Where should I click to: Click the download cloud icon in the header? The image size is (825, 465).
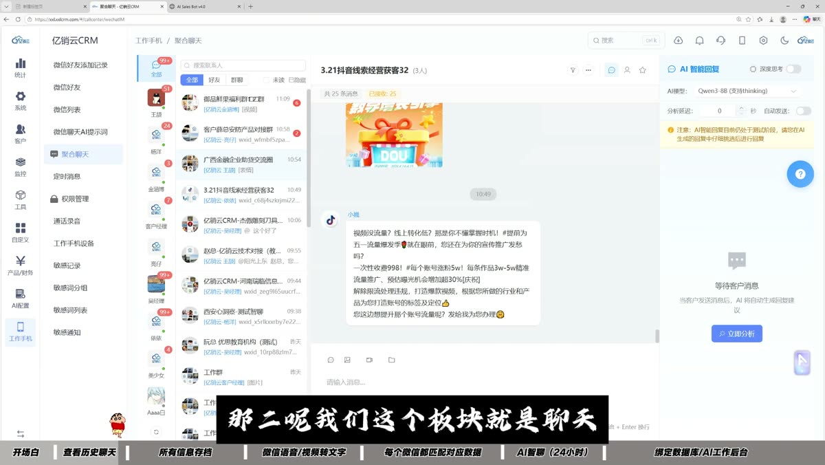[x=678, y=41]
